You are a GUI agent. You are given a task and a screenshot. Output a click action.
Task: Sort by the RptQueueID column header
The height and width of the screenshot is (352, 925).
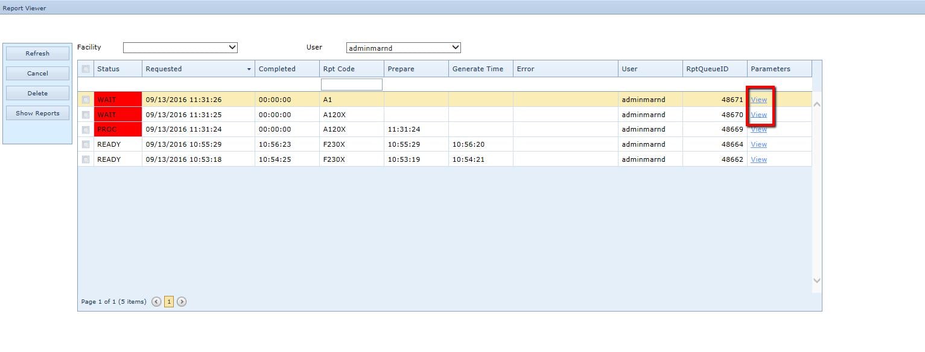(715, 69)
